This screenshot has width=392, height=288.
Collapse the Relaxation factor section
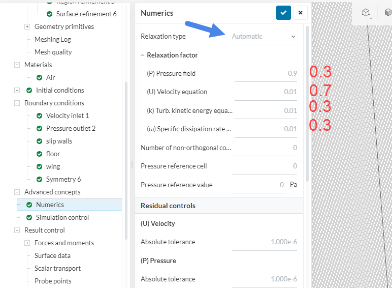coord(143,55)
